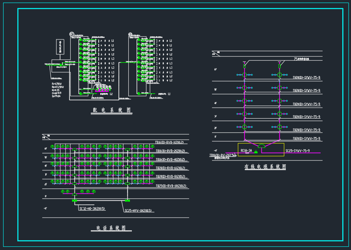
Task: Select the TB25(B)-RVB-10(2X0.2) label
Action: 171,186
